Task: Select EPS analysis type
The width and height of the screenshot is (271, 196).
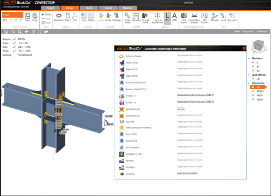Action: pos(5,20)
